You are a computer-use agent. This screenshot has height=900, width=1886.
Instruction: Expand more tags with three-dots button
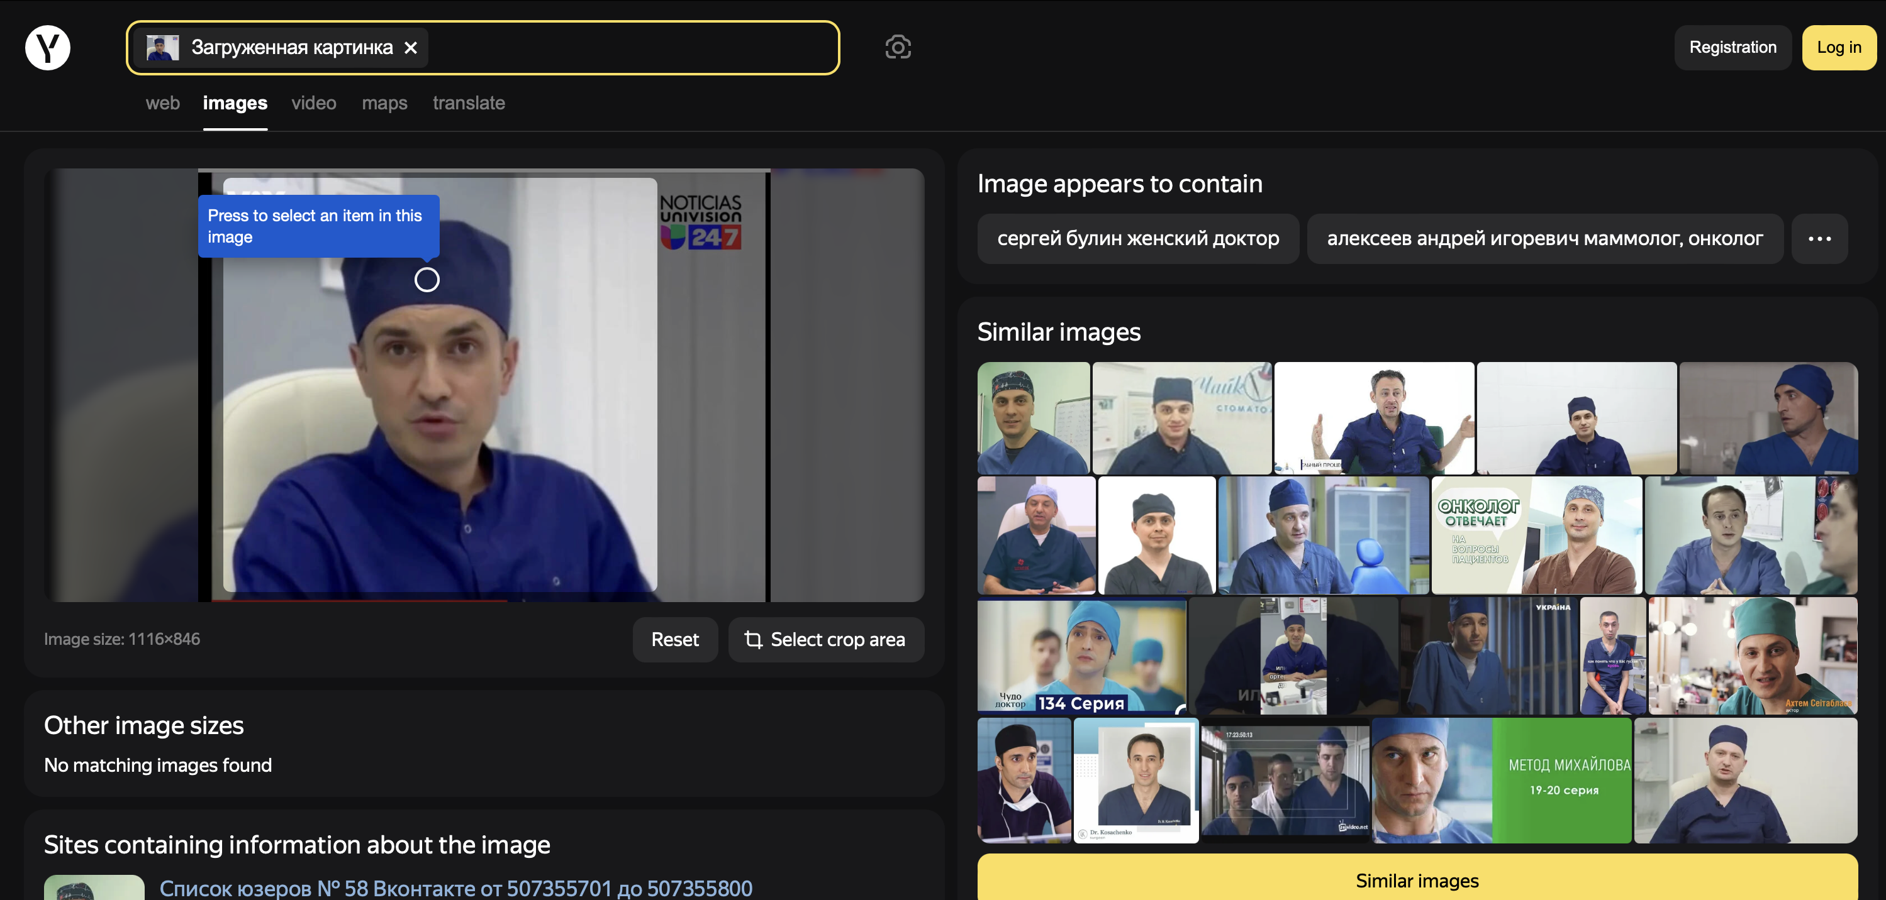[x=1819, y=239]
